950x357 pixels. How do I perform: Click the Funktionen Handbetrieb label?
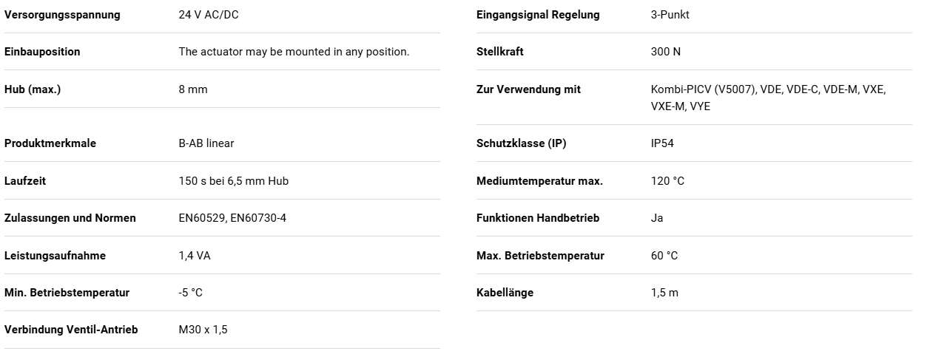coord(538,218)
